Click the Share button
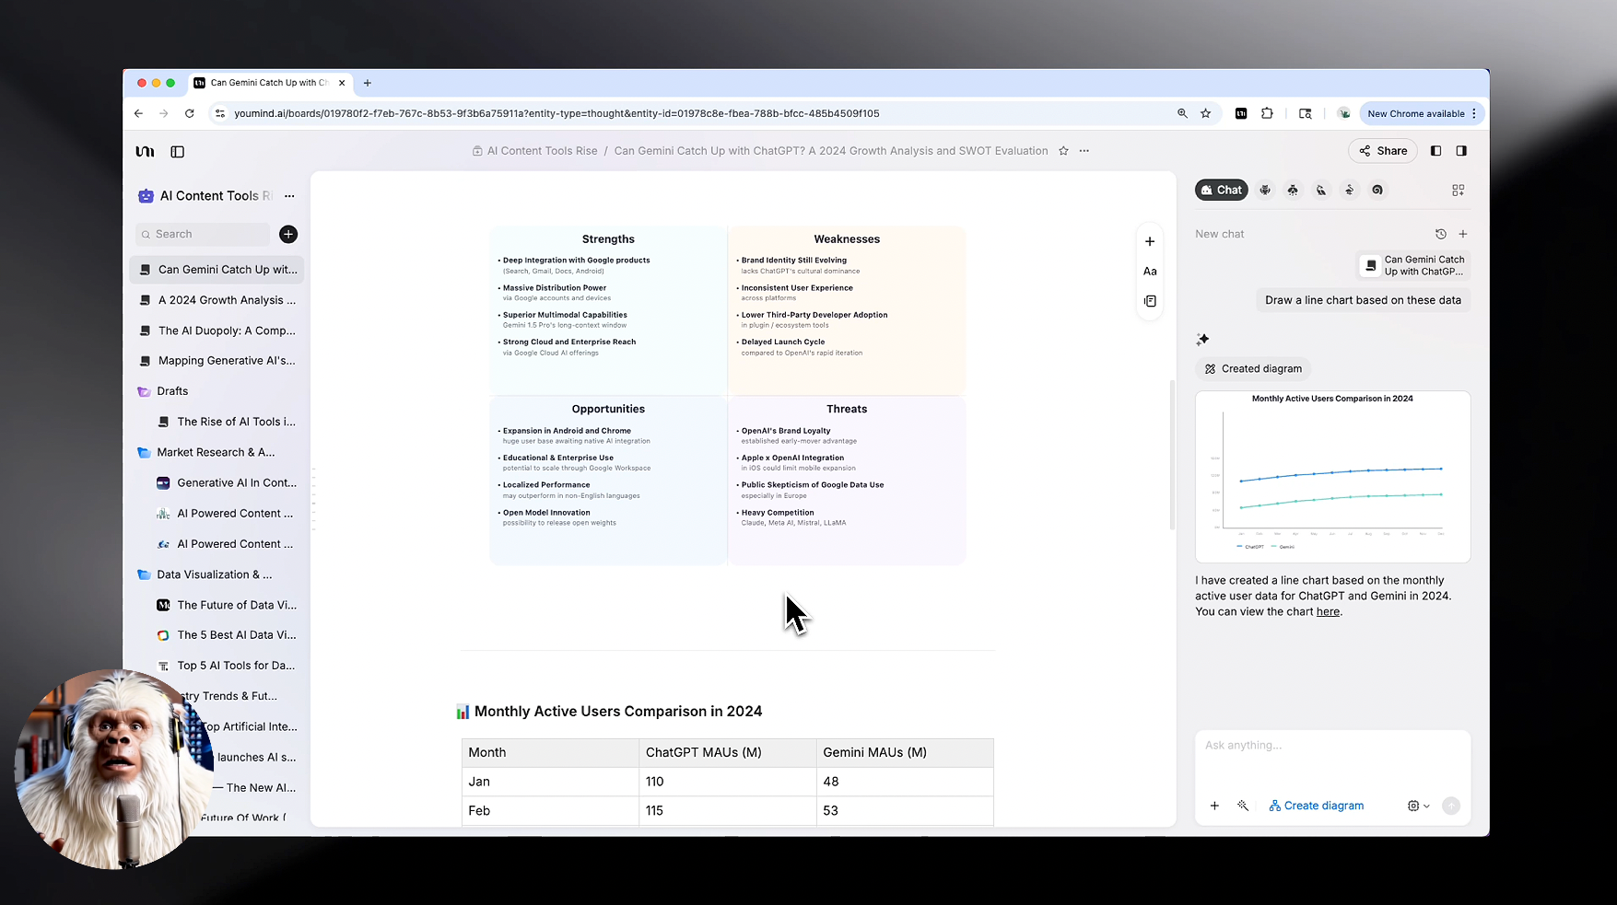This screenshot has height=905, width=1617. (1382, 151)
